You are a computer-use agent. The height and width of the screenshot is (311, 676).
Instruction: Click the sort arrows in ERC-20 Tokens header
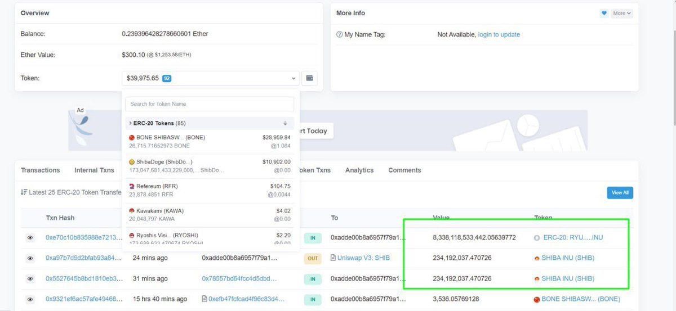[x=285, y=123]
